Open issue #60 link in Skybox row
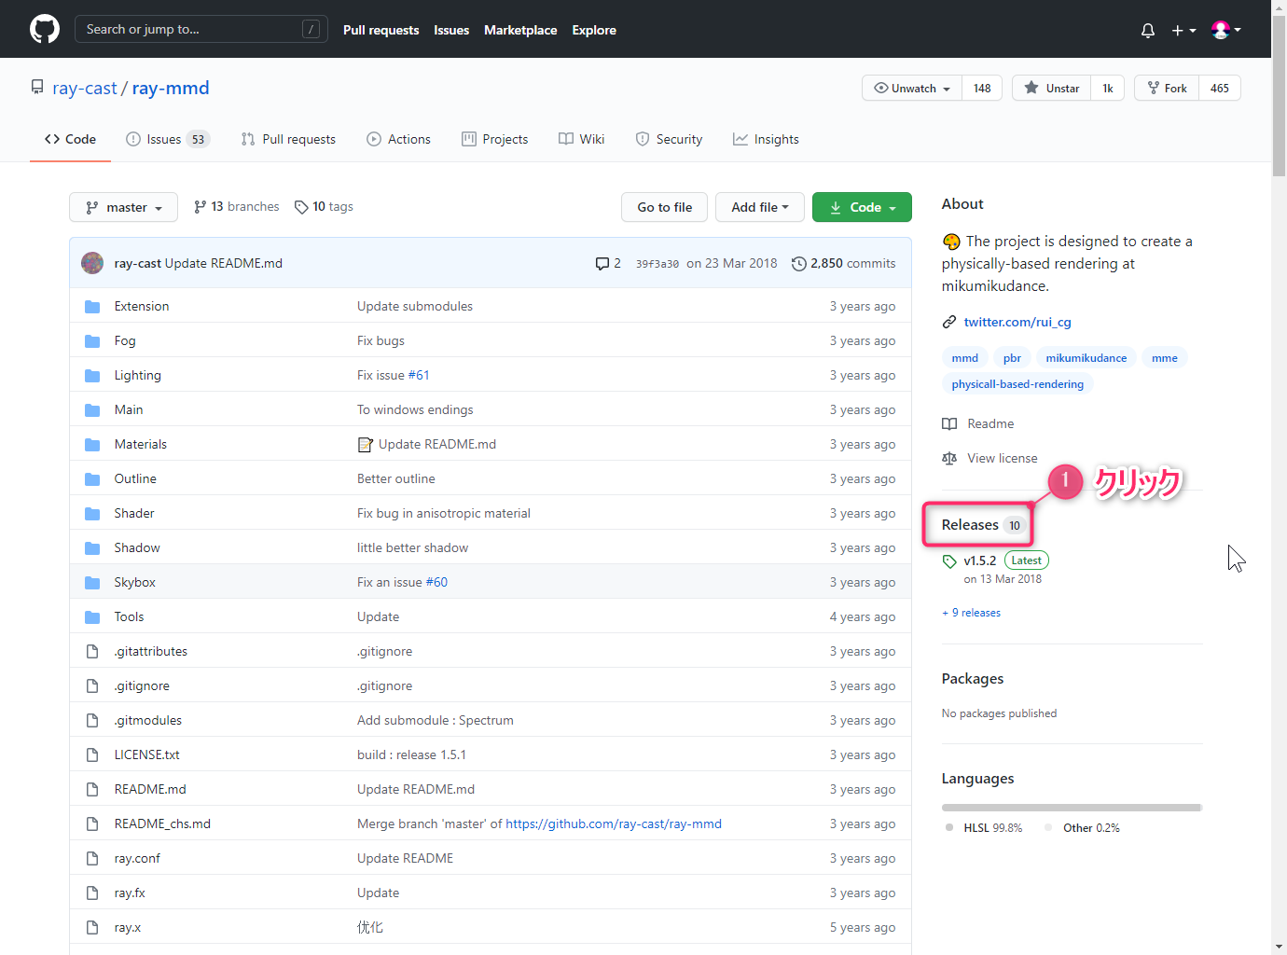The height and width of the screenshot is (955, 1287). 436,582
